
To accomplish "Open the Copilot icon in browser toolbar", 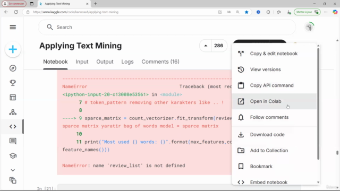I will point(335,12).
